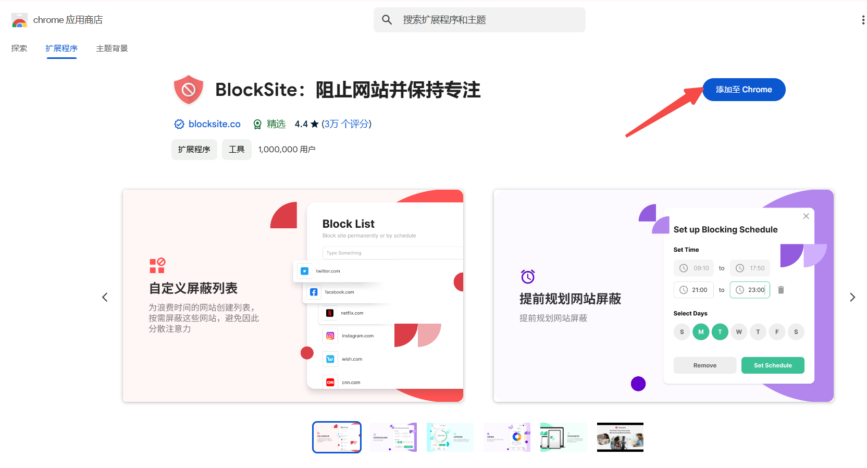Click the Chrome Web Store logo icon
867x468 pixels.
[x=19, y=20]
